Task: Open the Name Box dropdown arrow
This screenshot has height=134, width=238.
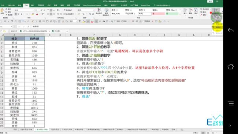Action: [11, 27]
